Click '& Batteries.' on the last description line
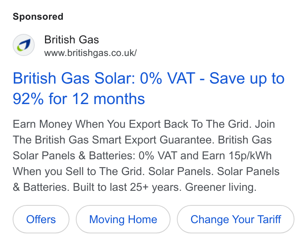 pyautogui.click(x=41, y=187)
